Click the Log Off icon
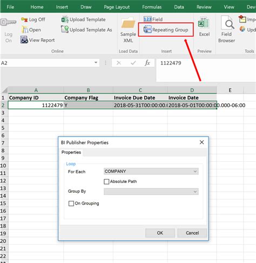The height and width of the screenshot is (263, 256). tap(24, 19)
